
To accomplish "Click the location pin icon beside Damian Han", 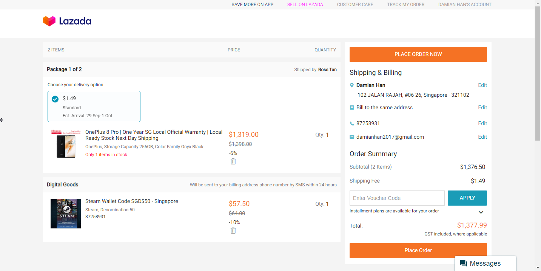I will [352, 85].
